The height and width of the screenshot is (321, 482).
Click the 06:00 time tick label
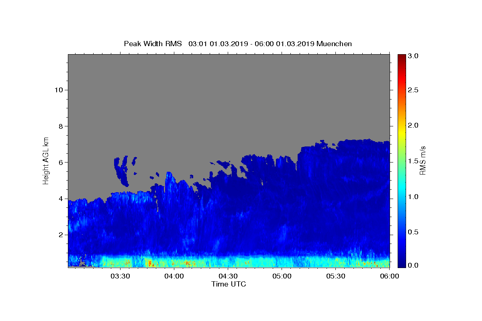pos(390,276)
